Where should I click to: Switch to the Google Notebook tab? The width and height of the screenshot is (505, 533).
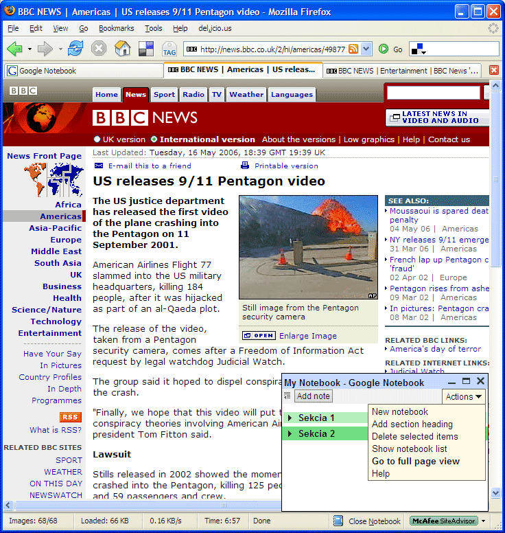pos(84,71)
